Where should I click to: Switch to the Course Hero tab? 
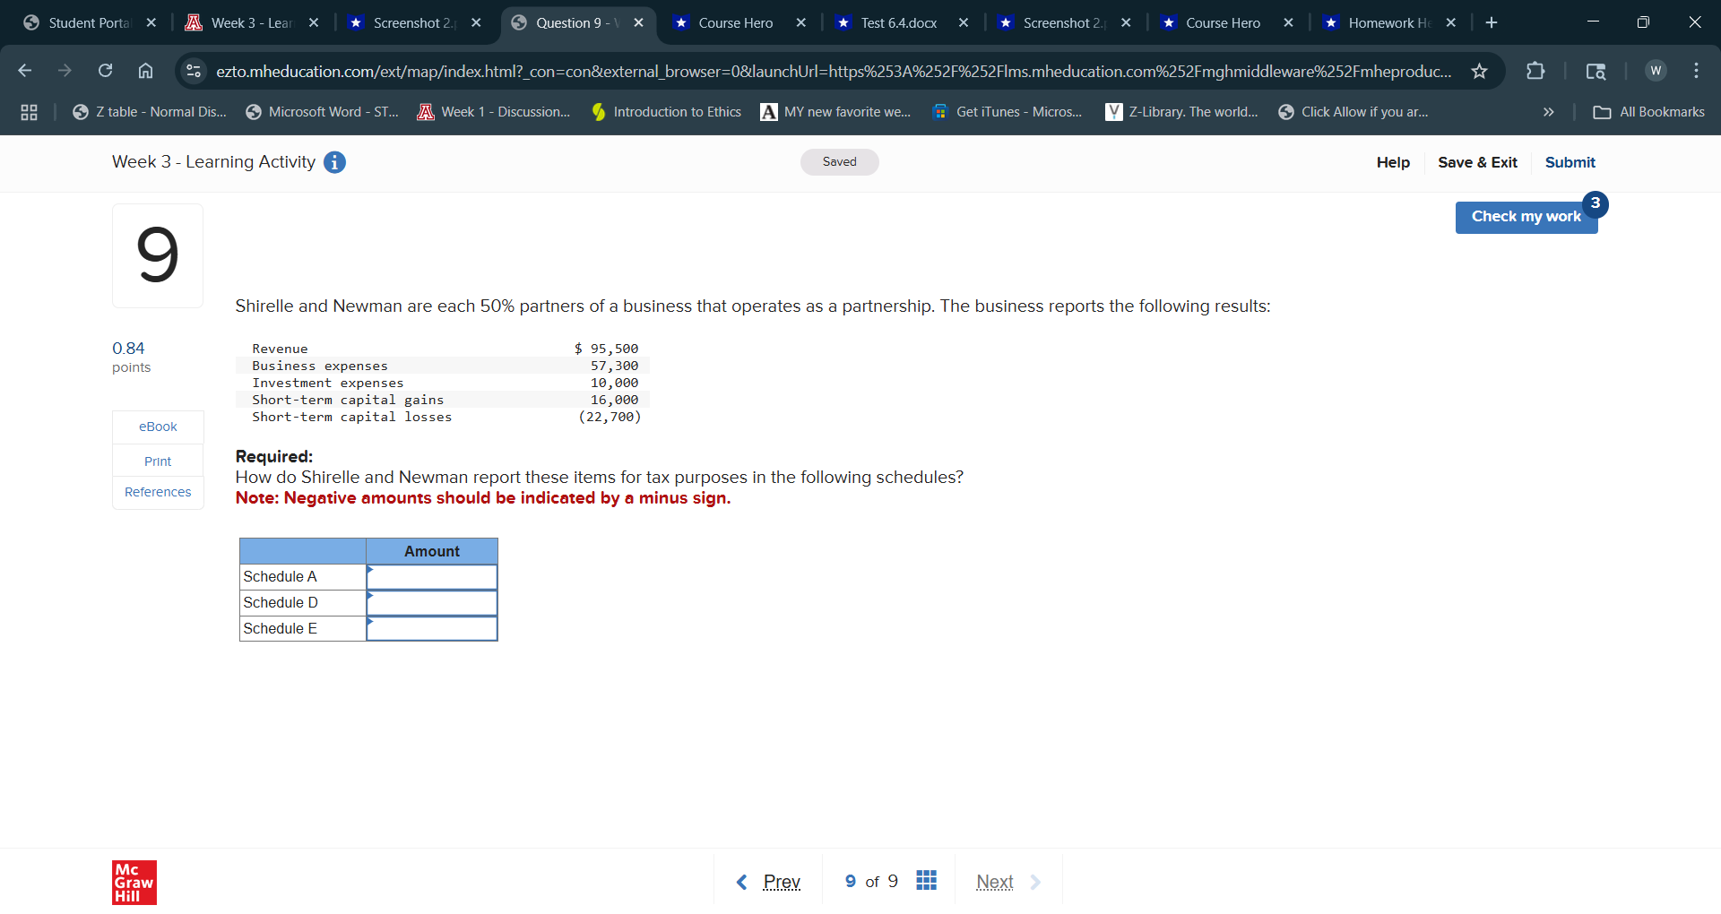click(x=735, y=22)
